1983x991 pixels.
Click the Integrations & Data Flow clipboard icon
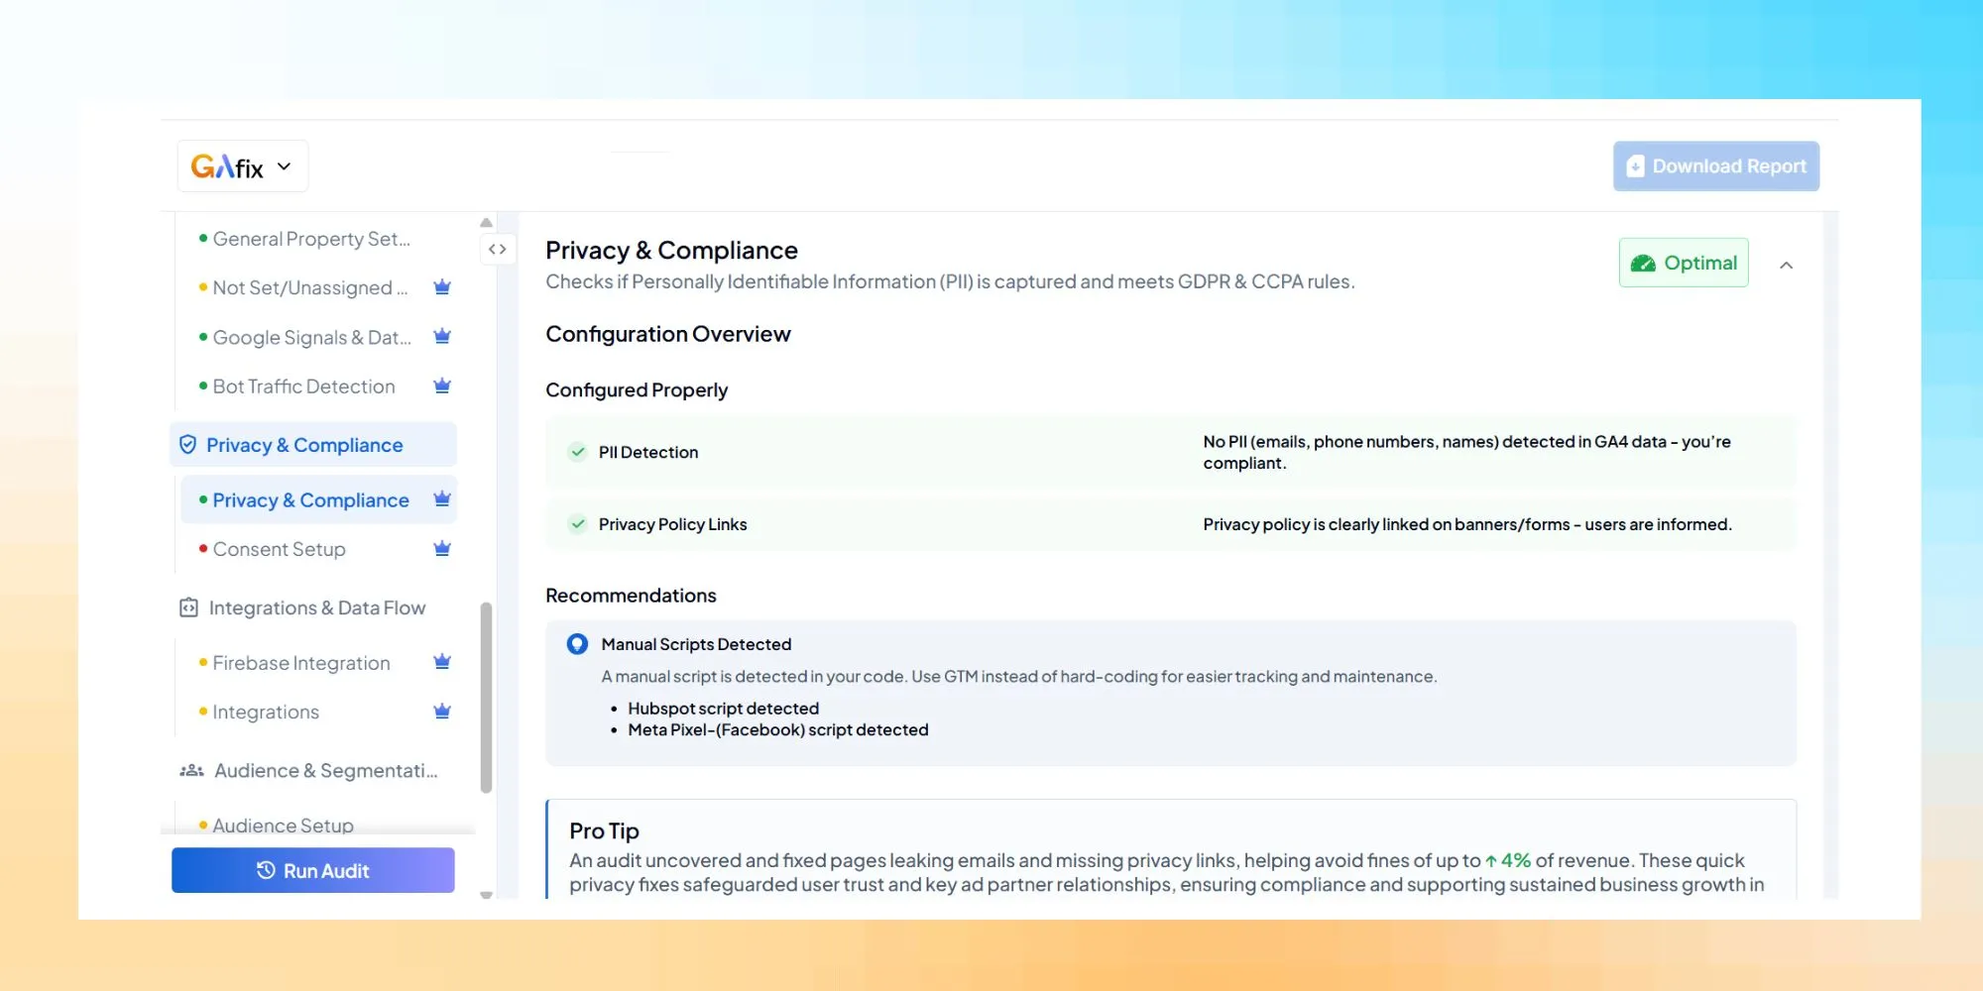pos(188,606)
